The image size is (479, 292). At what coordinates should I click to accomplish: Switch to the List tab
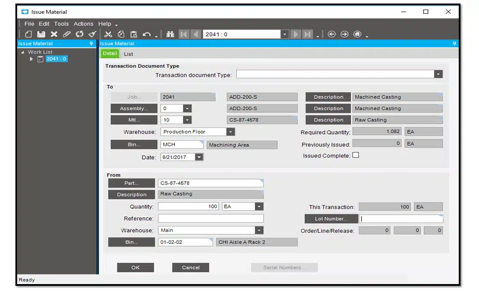click(128, 54)
